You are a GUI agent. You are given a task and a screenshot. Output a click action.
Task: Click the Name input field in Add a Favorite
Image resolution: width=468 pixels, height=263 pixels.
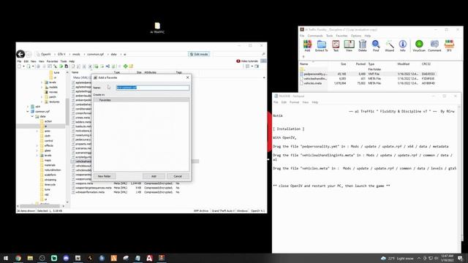point(153,88)
